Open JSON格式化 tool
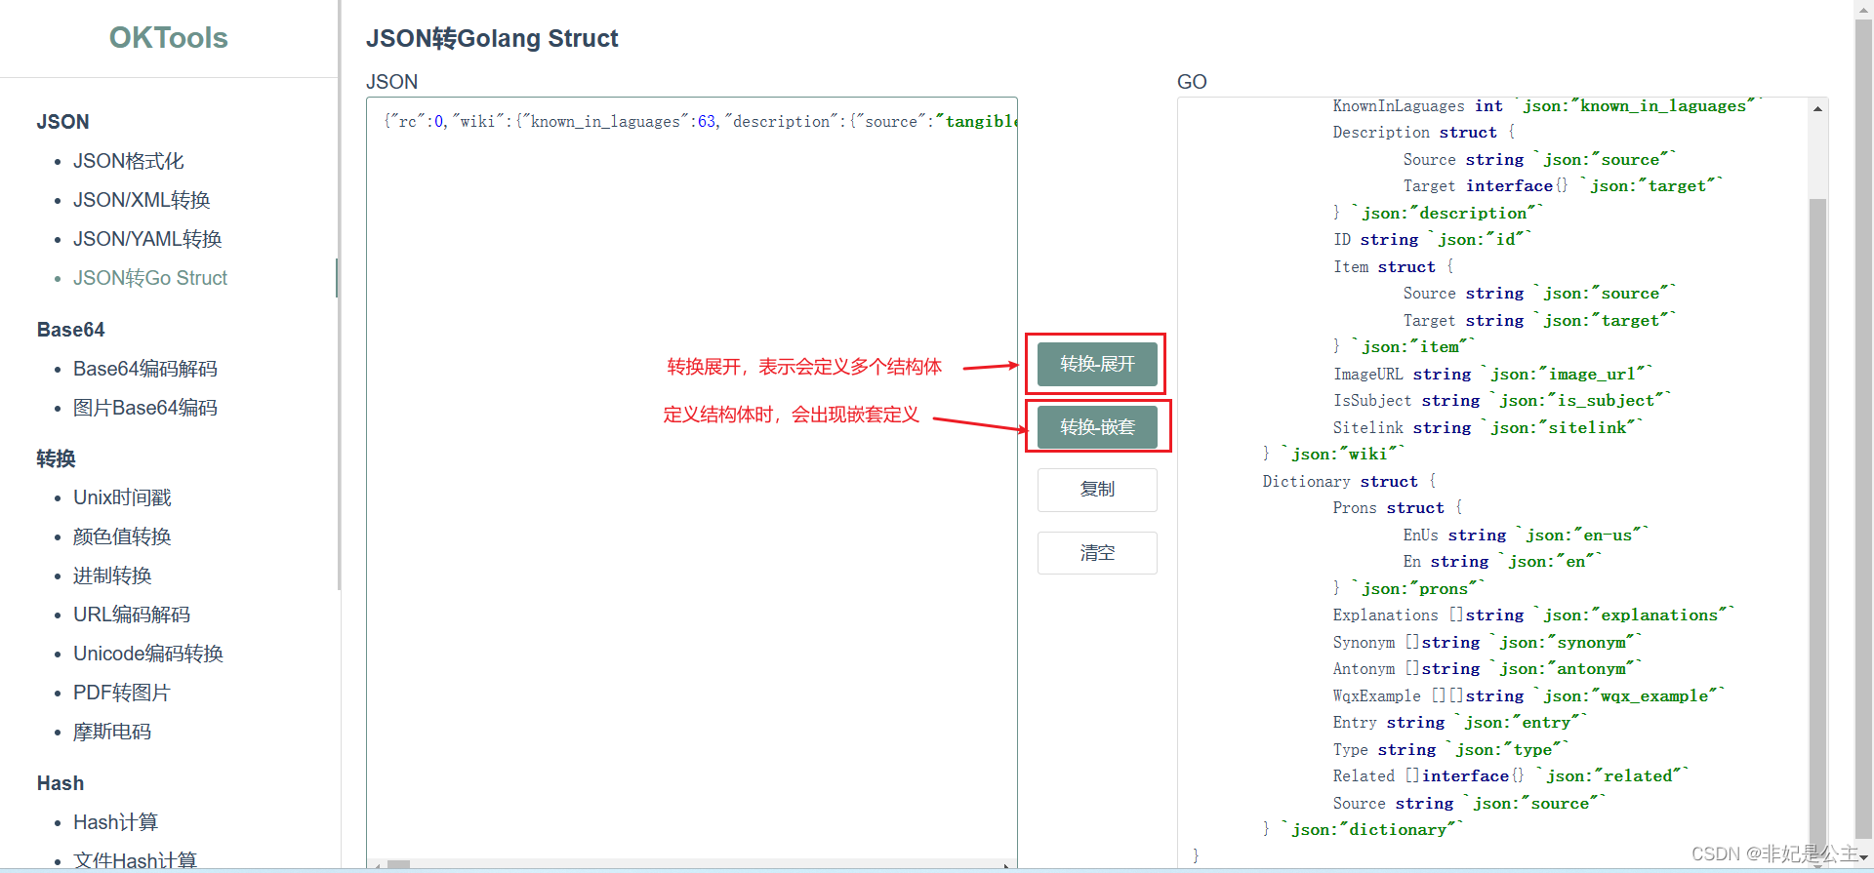This screenshot has height=873, width=1874. coord(128,161)
